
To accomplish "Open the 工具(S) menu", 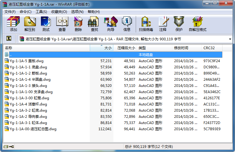I will [x=41, y=12].
